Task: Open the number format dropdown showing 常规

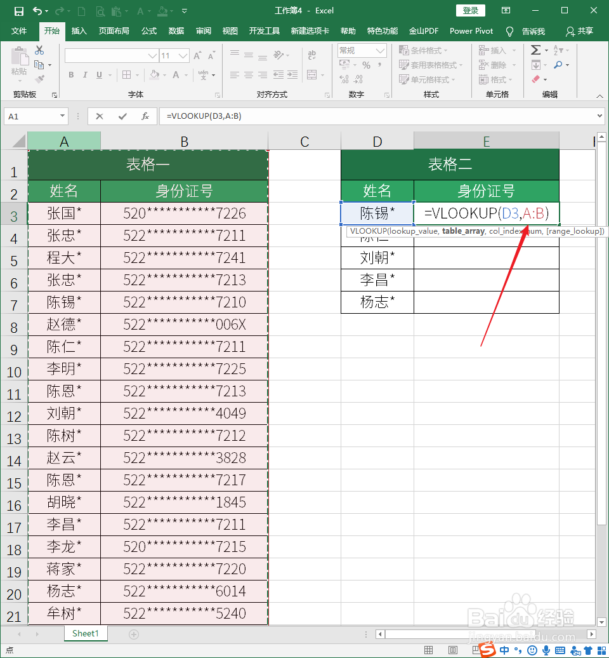Action: click(380, 50)
